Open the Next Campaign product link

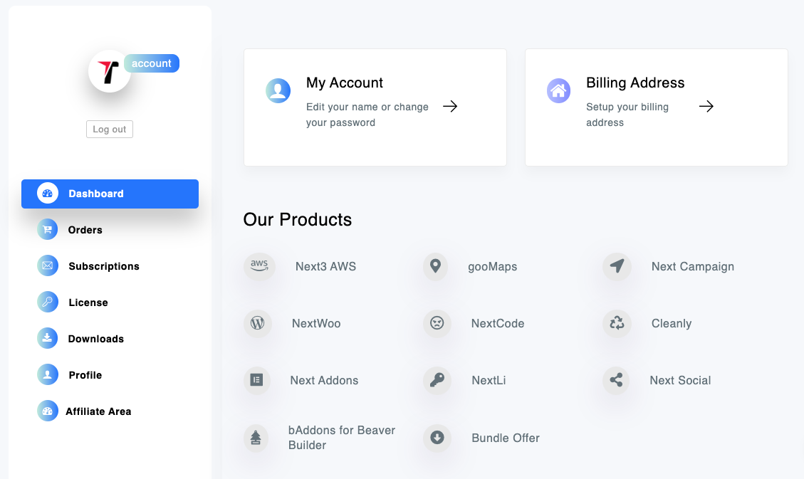tap(693, 267)
